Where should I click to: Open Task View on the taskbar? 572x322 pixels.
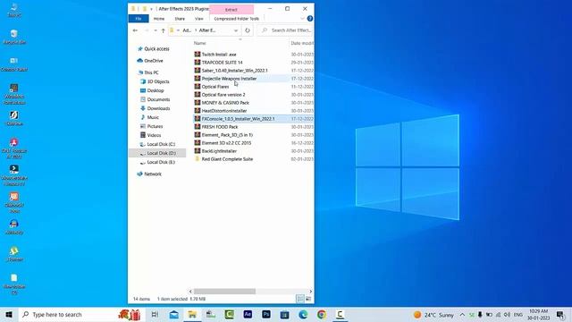pyautogui.click(x=155, y=314)
